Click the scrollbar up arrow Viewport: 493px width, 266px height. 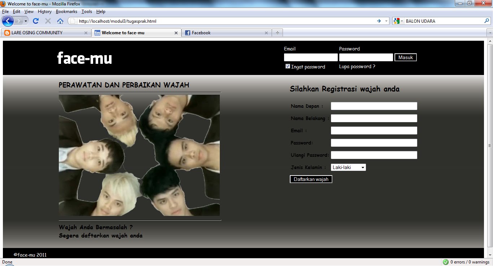click(x=490, y=41)
